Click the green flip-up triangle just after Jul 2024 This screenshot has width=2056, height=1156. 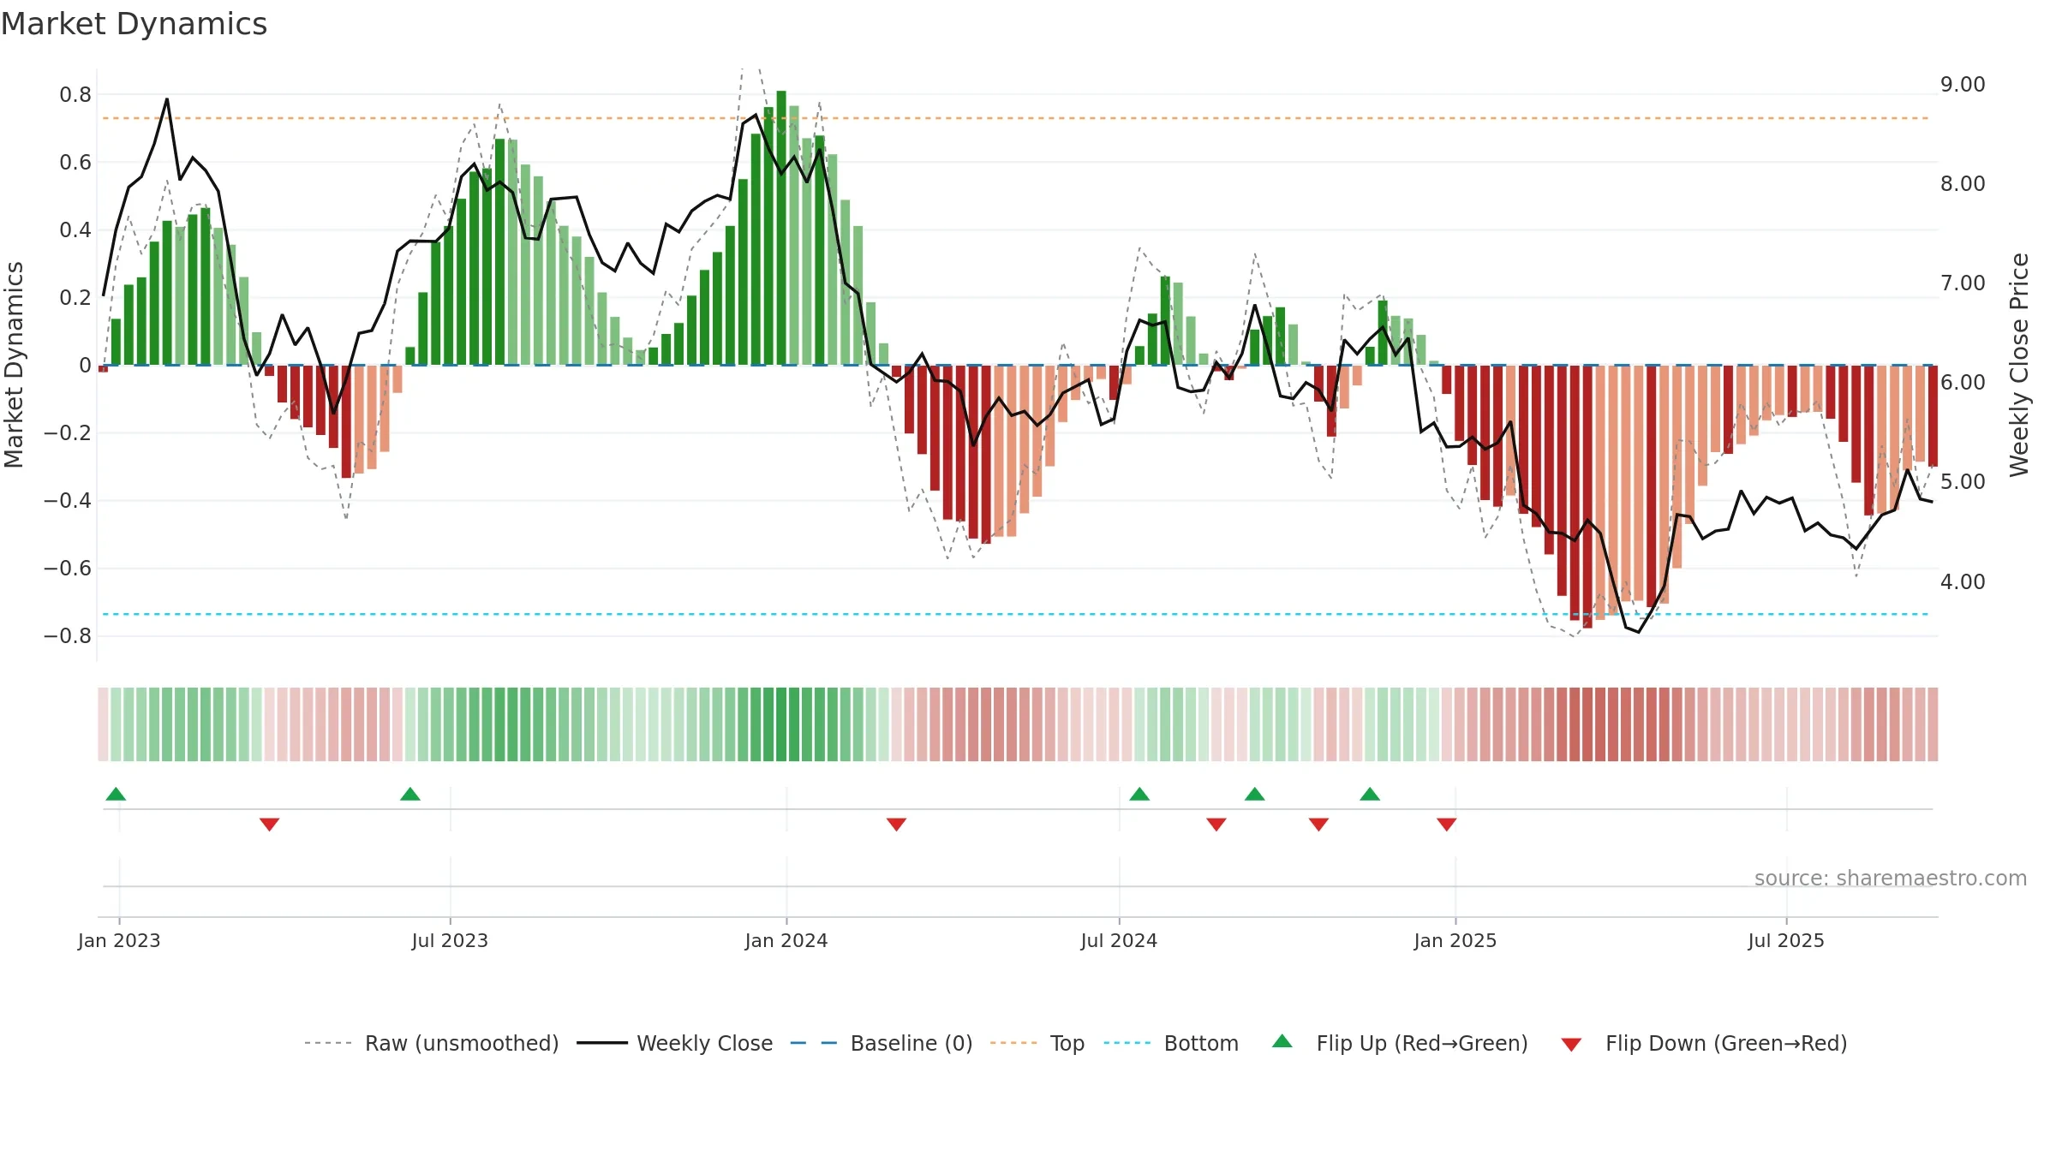1139,794
